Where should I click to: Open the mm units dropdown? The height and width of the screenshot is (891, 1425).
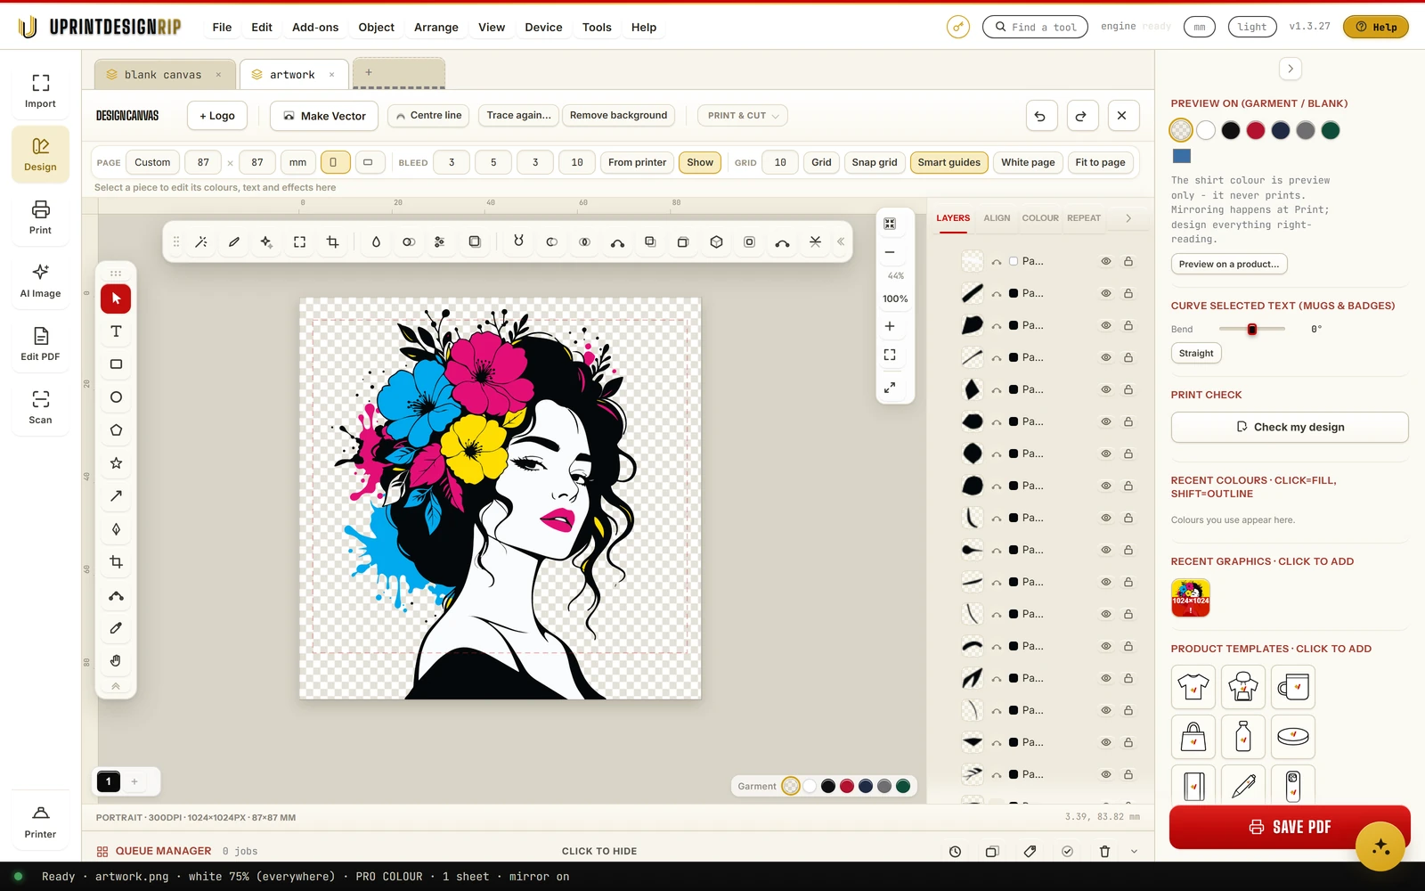click(x=297, y=162)
